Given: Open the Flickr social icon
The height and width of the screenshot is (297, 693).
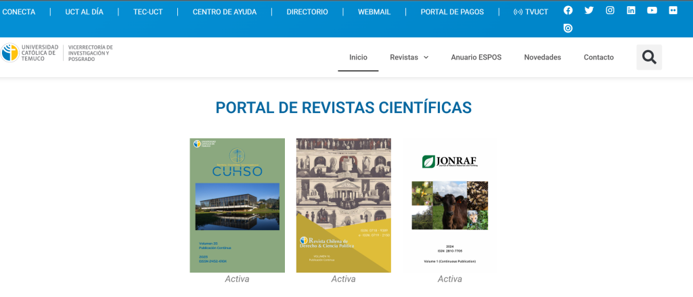Looking at the screenshot, I should [x=673, y=11].
